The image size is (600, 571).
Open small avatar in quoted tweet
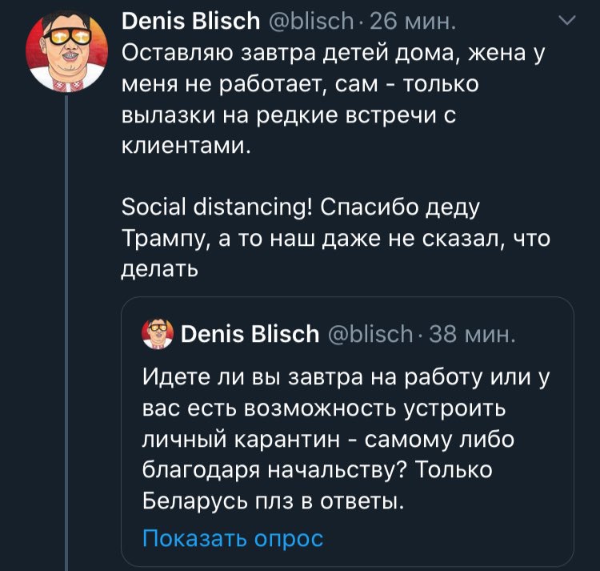pos(157,332)
